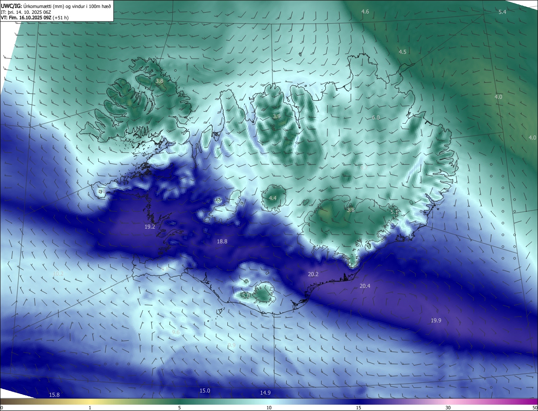Image resolution: width=538 pixels, height=411 pixels.
Task: Click the 15.0 value label
Action: click(x=205, y=390)
